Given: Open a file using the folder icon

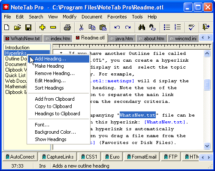Looking at the screenshot, I should coord(17,27).
